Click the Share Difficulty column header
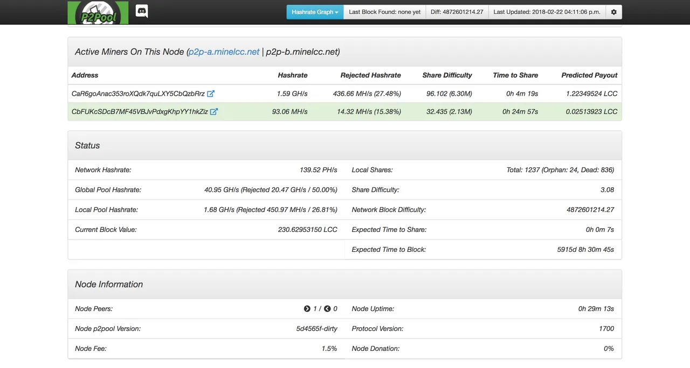Viewport: 690px width, 368px height. 447,75
